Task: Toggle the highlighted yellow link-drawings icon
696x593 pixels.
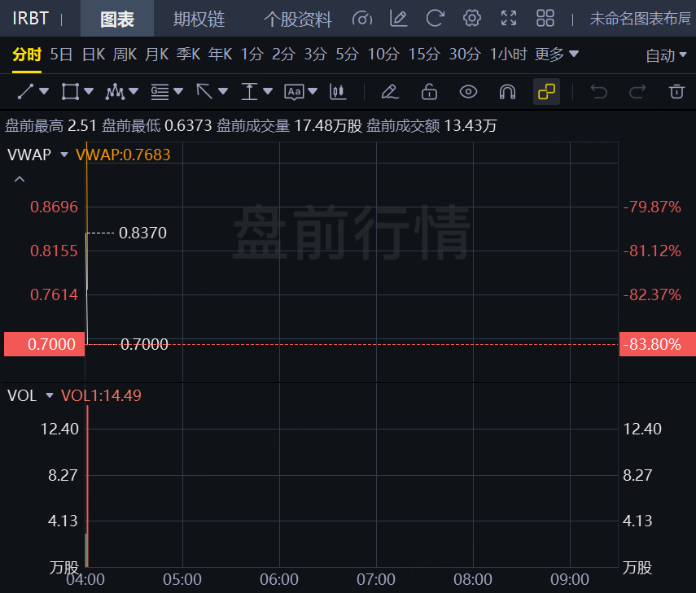Action: (x=546, y=92)
